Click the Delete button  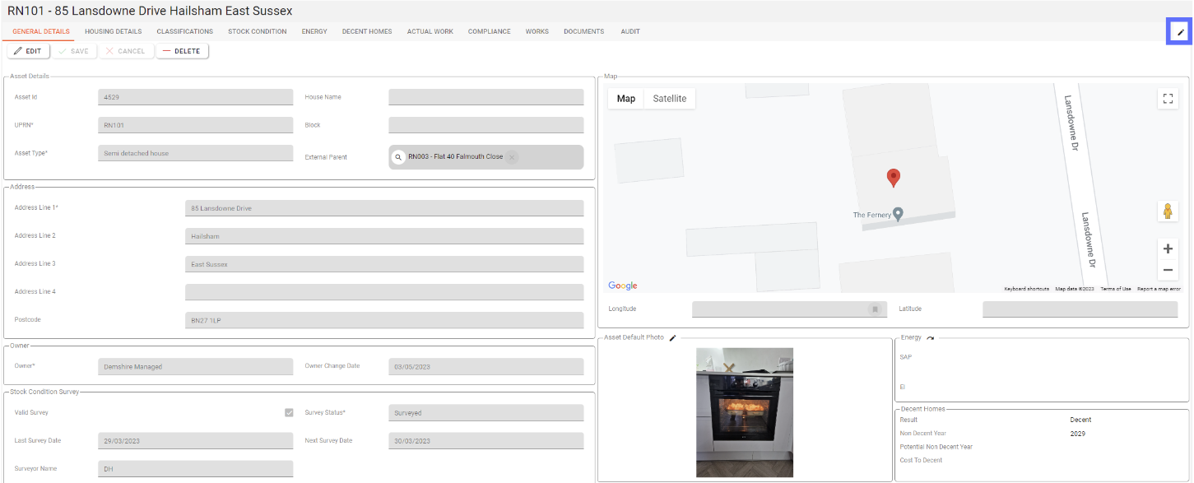182,51
